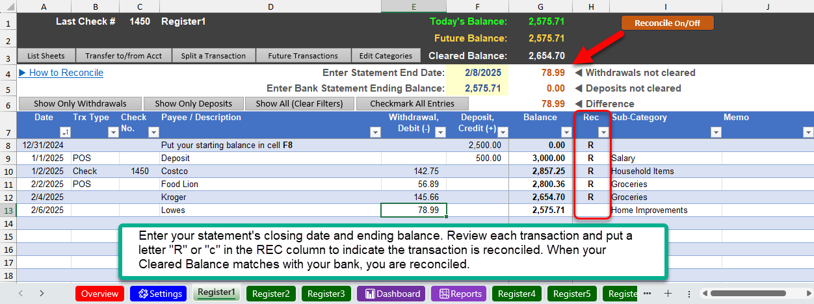The image size is (814, 304).
Task: Select column D header
Action: pos(270,6)
